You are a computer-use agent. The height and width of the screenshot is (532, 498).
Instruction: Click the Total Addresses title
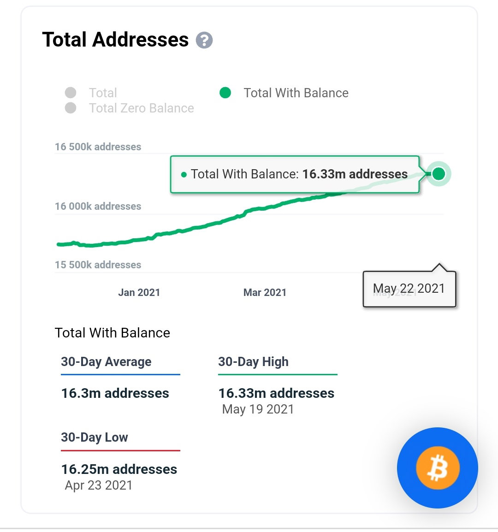coord(115,40)
